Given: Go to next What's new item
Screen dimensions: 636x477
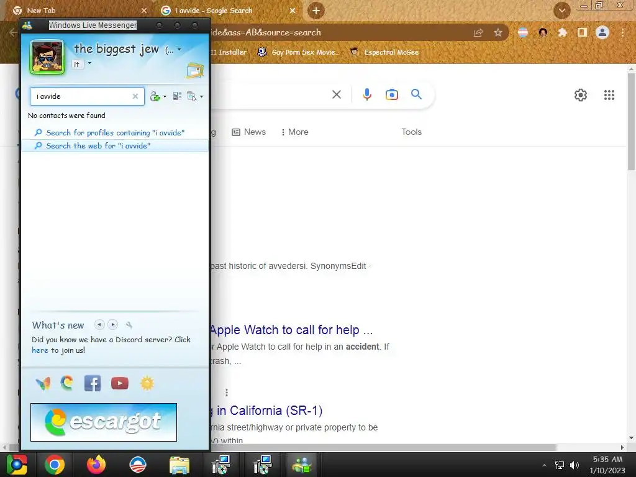Looking at the screenshot, I should point(113,324).
